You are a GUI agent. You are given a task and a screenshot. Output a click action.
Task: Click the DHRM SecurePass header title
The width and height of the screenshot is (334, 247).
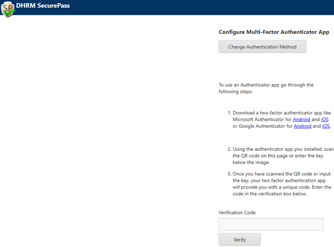43,6
